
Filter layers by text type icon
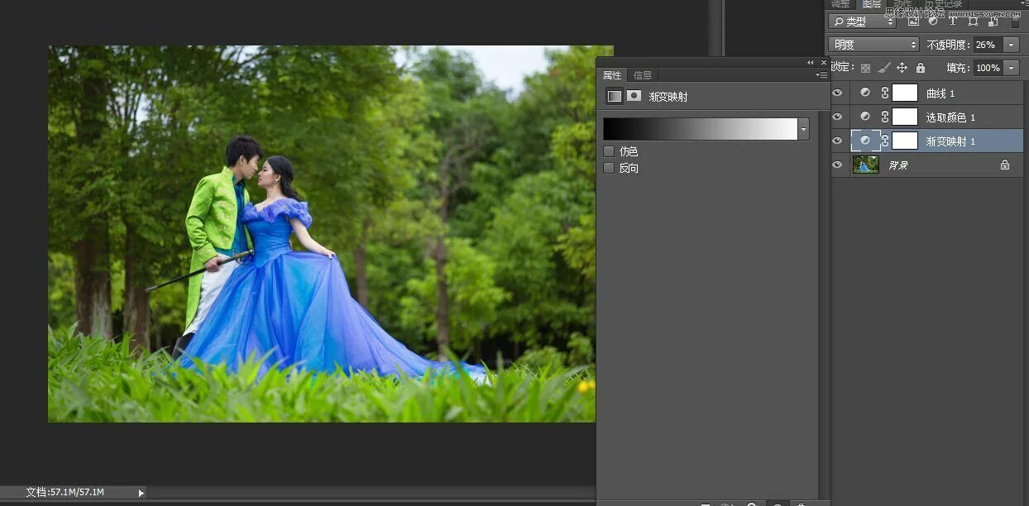pyautogui.click(x=952, y=21)
